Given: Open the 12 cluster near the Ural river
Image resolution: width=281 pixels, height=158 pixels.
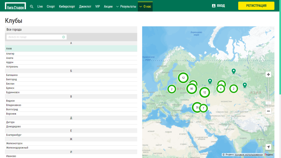Looking at the screenshot, I should [x=205, y=92].
